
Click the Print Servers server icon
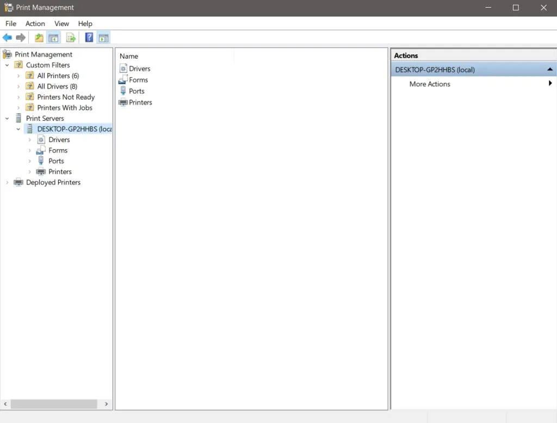tap(18, 118)
